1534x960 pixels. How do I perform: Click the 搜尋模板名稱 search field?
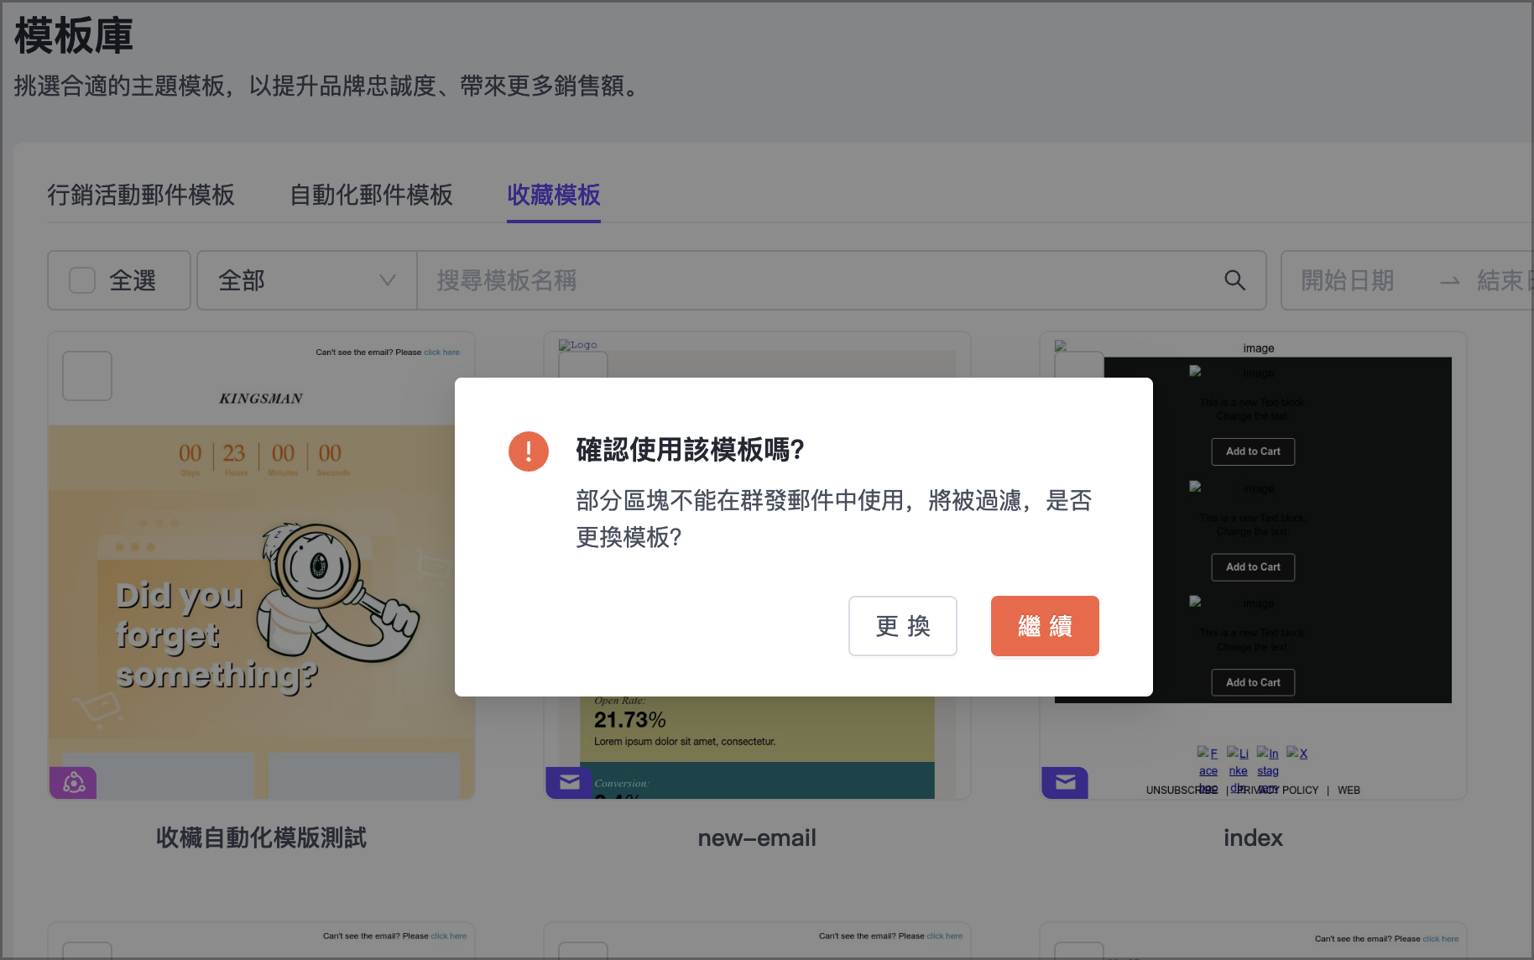pyautogui.click(x=814, y=280)
